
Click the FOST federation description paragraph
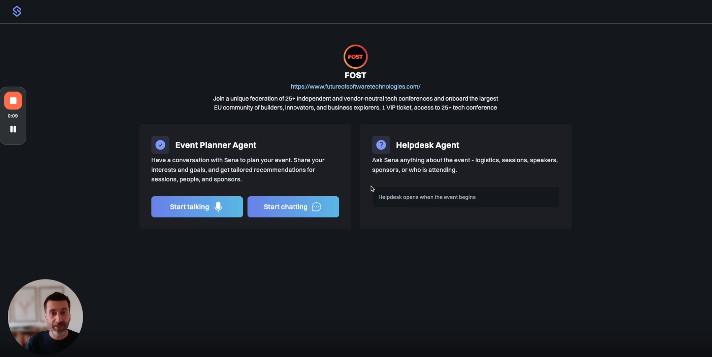(355, 103)
